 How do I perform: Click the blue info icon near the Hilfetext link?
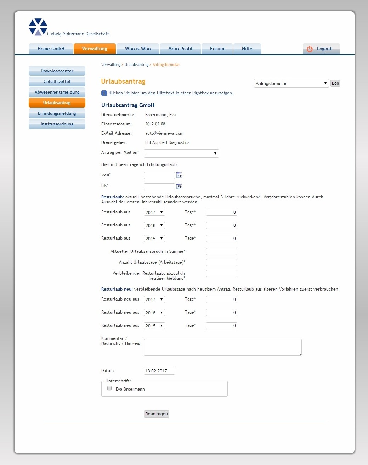103,93
